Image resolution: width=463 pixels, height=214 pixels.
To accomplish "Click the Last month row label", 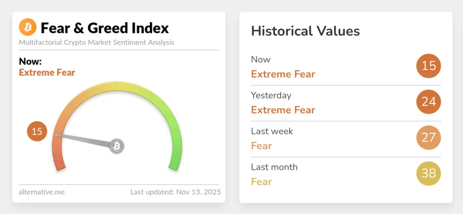I will point(274,167).
